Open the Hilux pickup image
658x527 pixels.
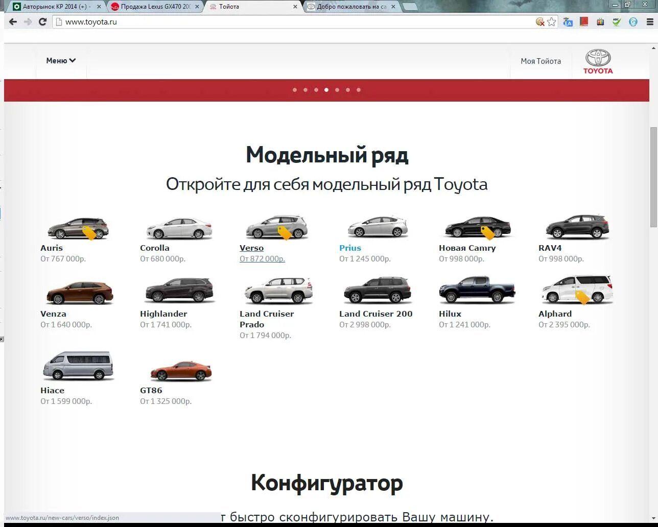click(477, 290)
